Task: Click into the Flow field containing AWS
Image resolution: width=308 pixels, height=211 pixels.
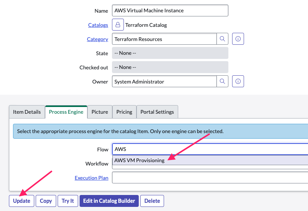Action: tap(210, 149)
